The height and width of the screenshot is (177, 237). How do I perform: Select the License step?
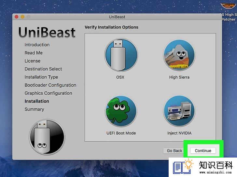point(33,61)
